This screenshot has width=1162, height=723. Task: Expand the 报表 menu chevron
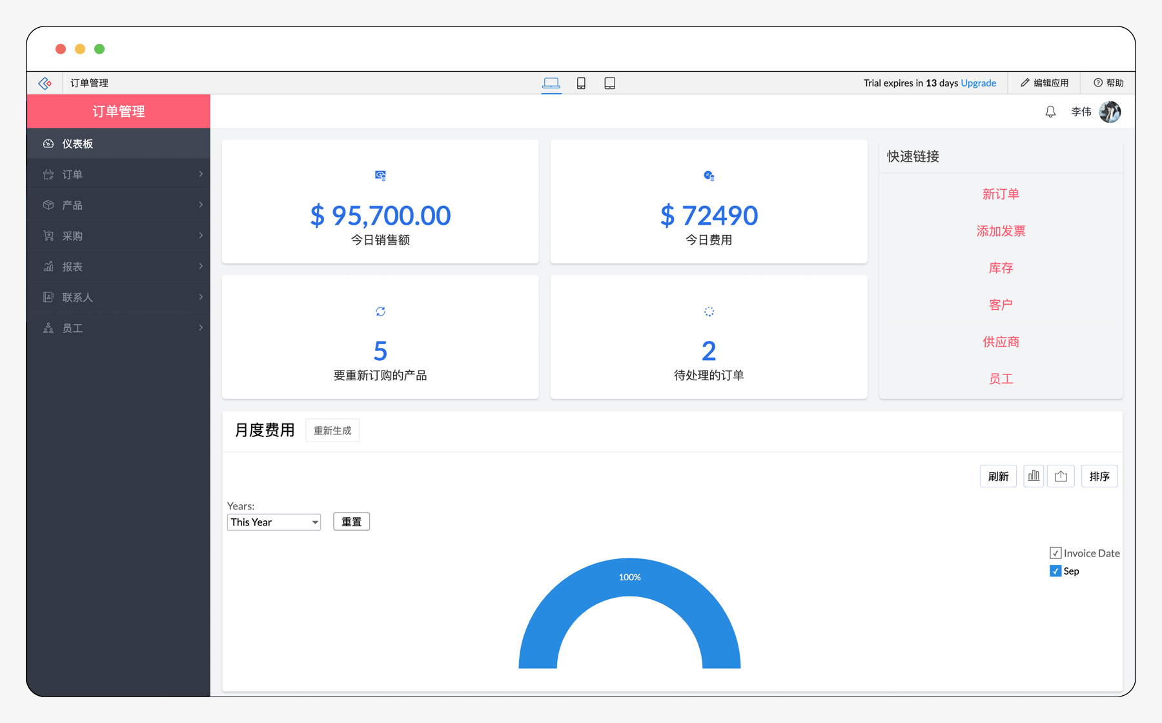tap(201, 267)
